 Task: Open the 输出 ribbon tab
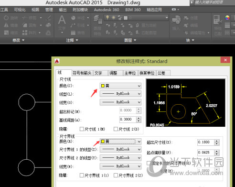click(63, 10)
